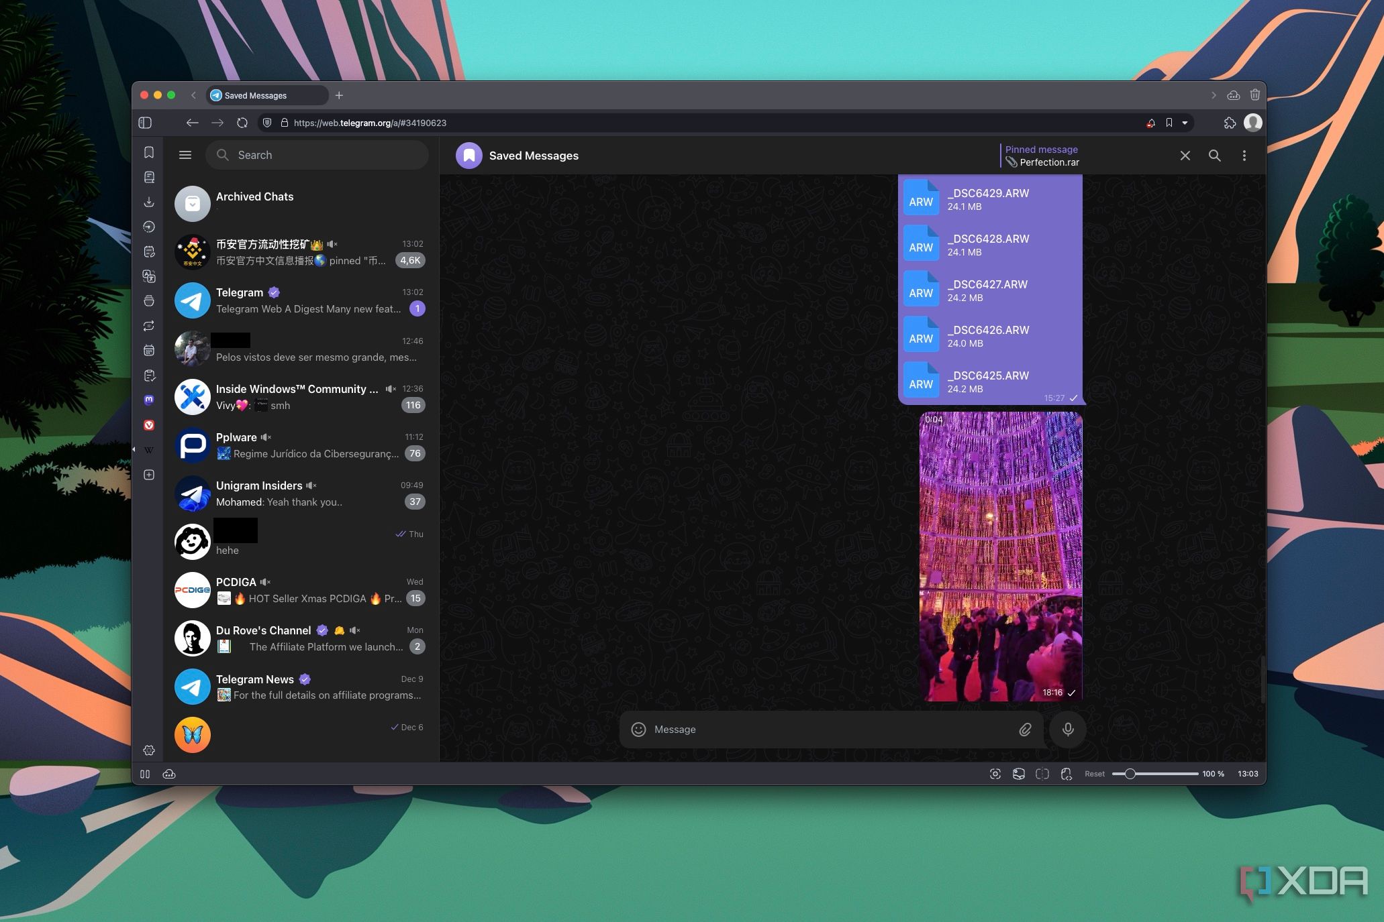The width and height of the screenshot is (1384, 922).
Task: Open the attachment/paperclip icon
Action: point(1024,730)
